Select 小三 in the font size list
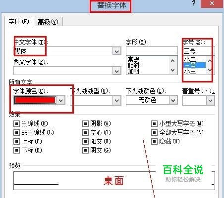 coord(190,71)
